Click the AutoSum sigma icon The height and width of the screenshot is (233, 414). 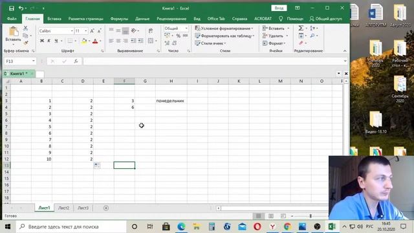pyautogui.click(x=301, y=28)
